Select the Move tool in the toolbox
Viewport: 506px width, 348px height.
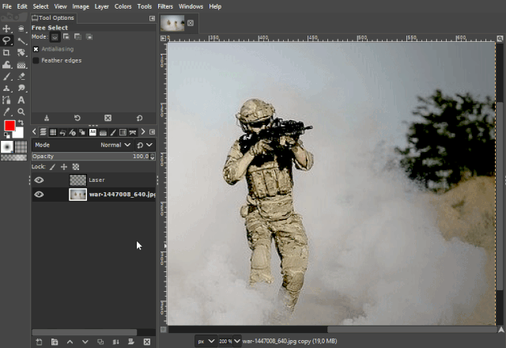pos(6,28)
